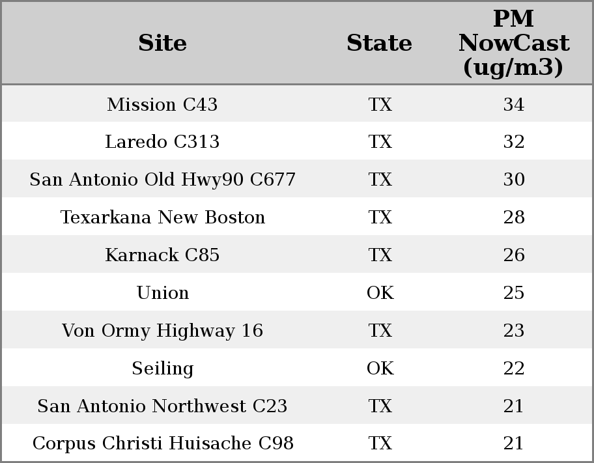Click the Site column header
Image resolution: width=594 pixels, height=463 pixels.
click(162, 43)
